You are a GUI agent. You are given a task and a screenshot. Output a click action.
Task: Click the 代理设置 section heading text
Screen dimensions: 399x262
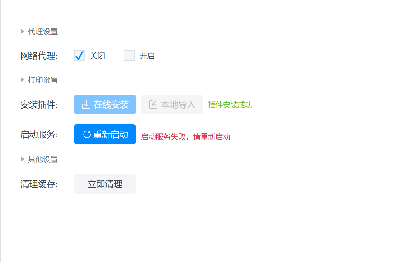pos(43,32)
